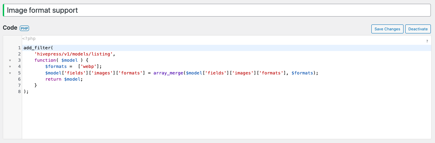Toggle the fold arrow on line 5

pos(10,73)
